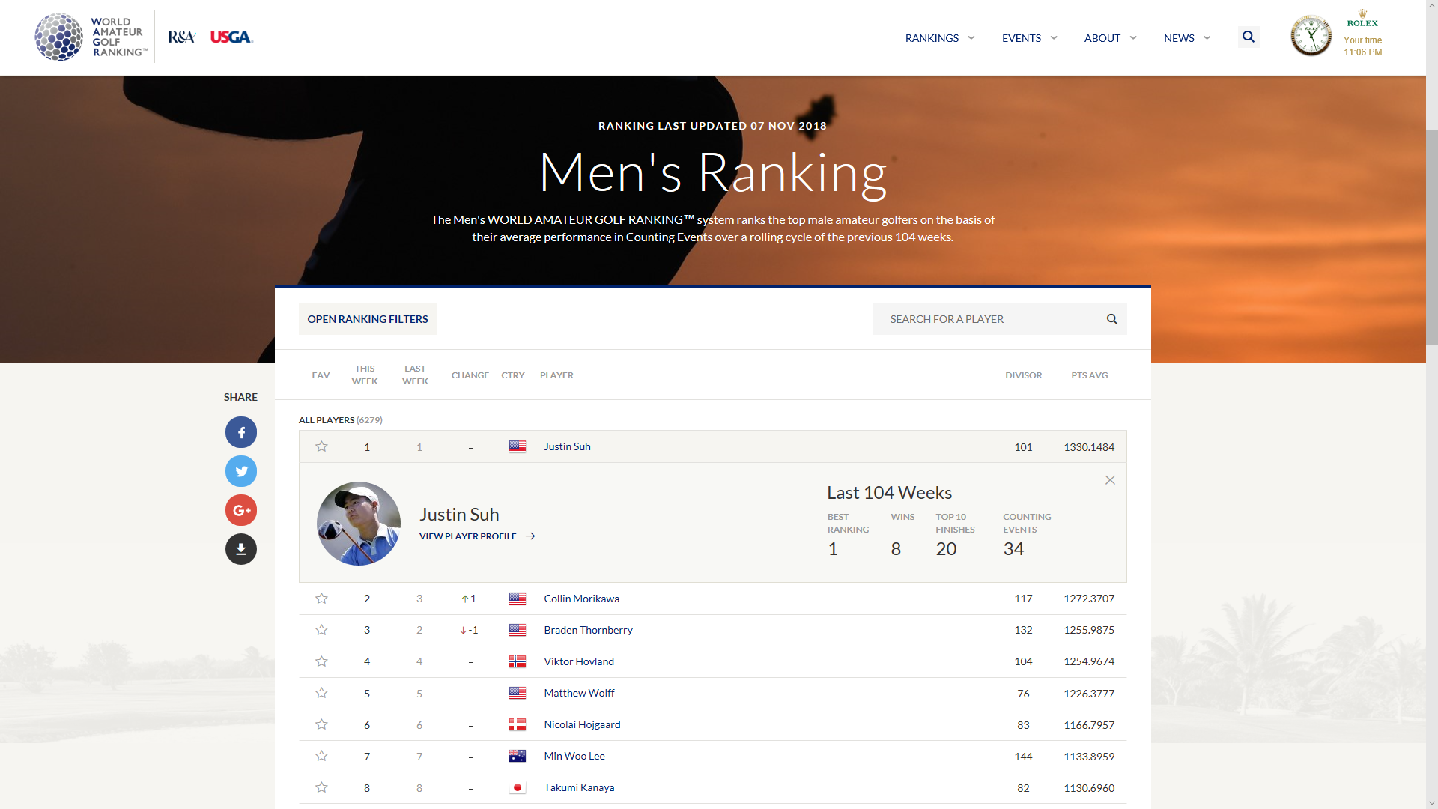Click the US flag beside Braden Thornberry
This screenshot has height=809, width=1438.
coord(518,630)
